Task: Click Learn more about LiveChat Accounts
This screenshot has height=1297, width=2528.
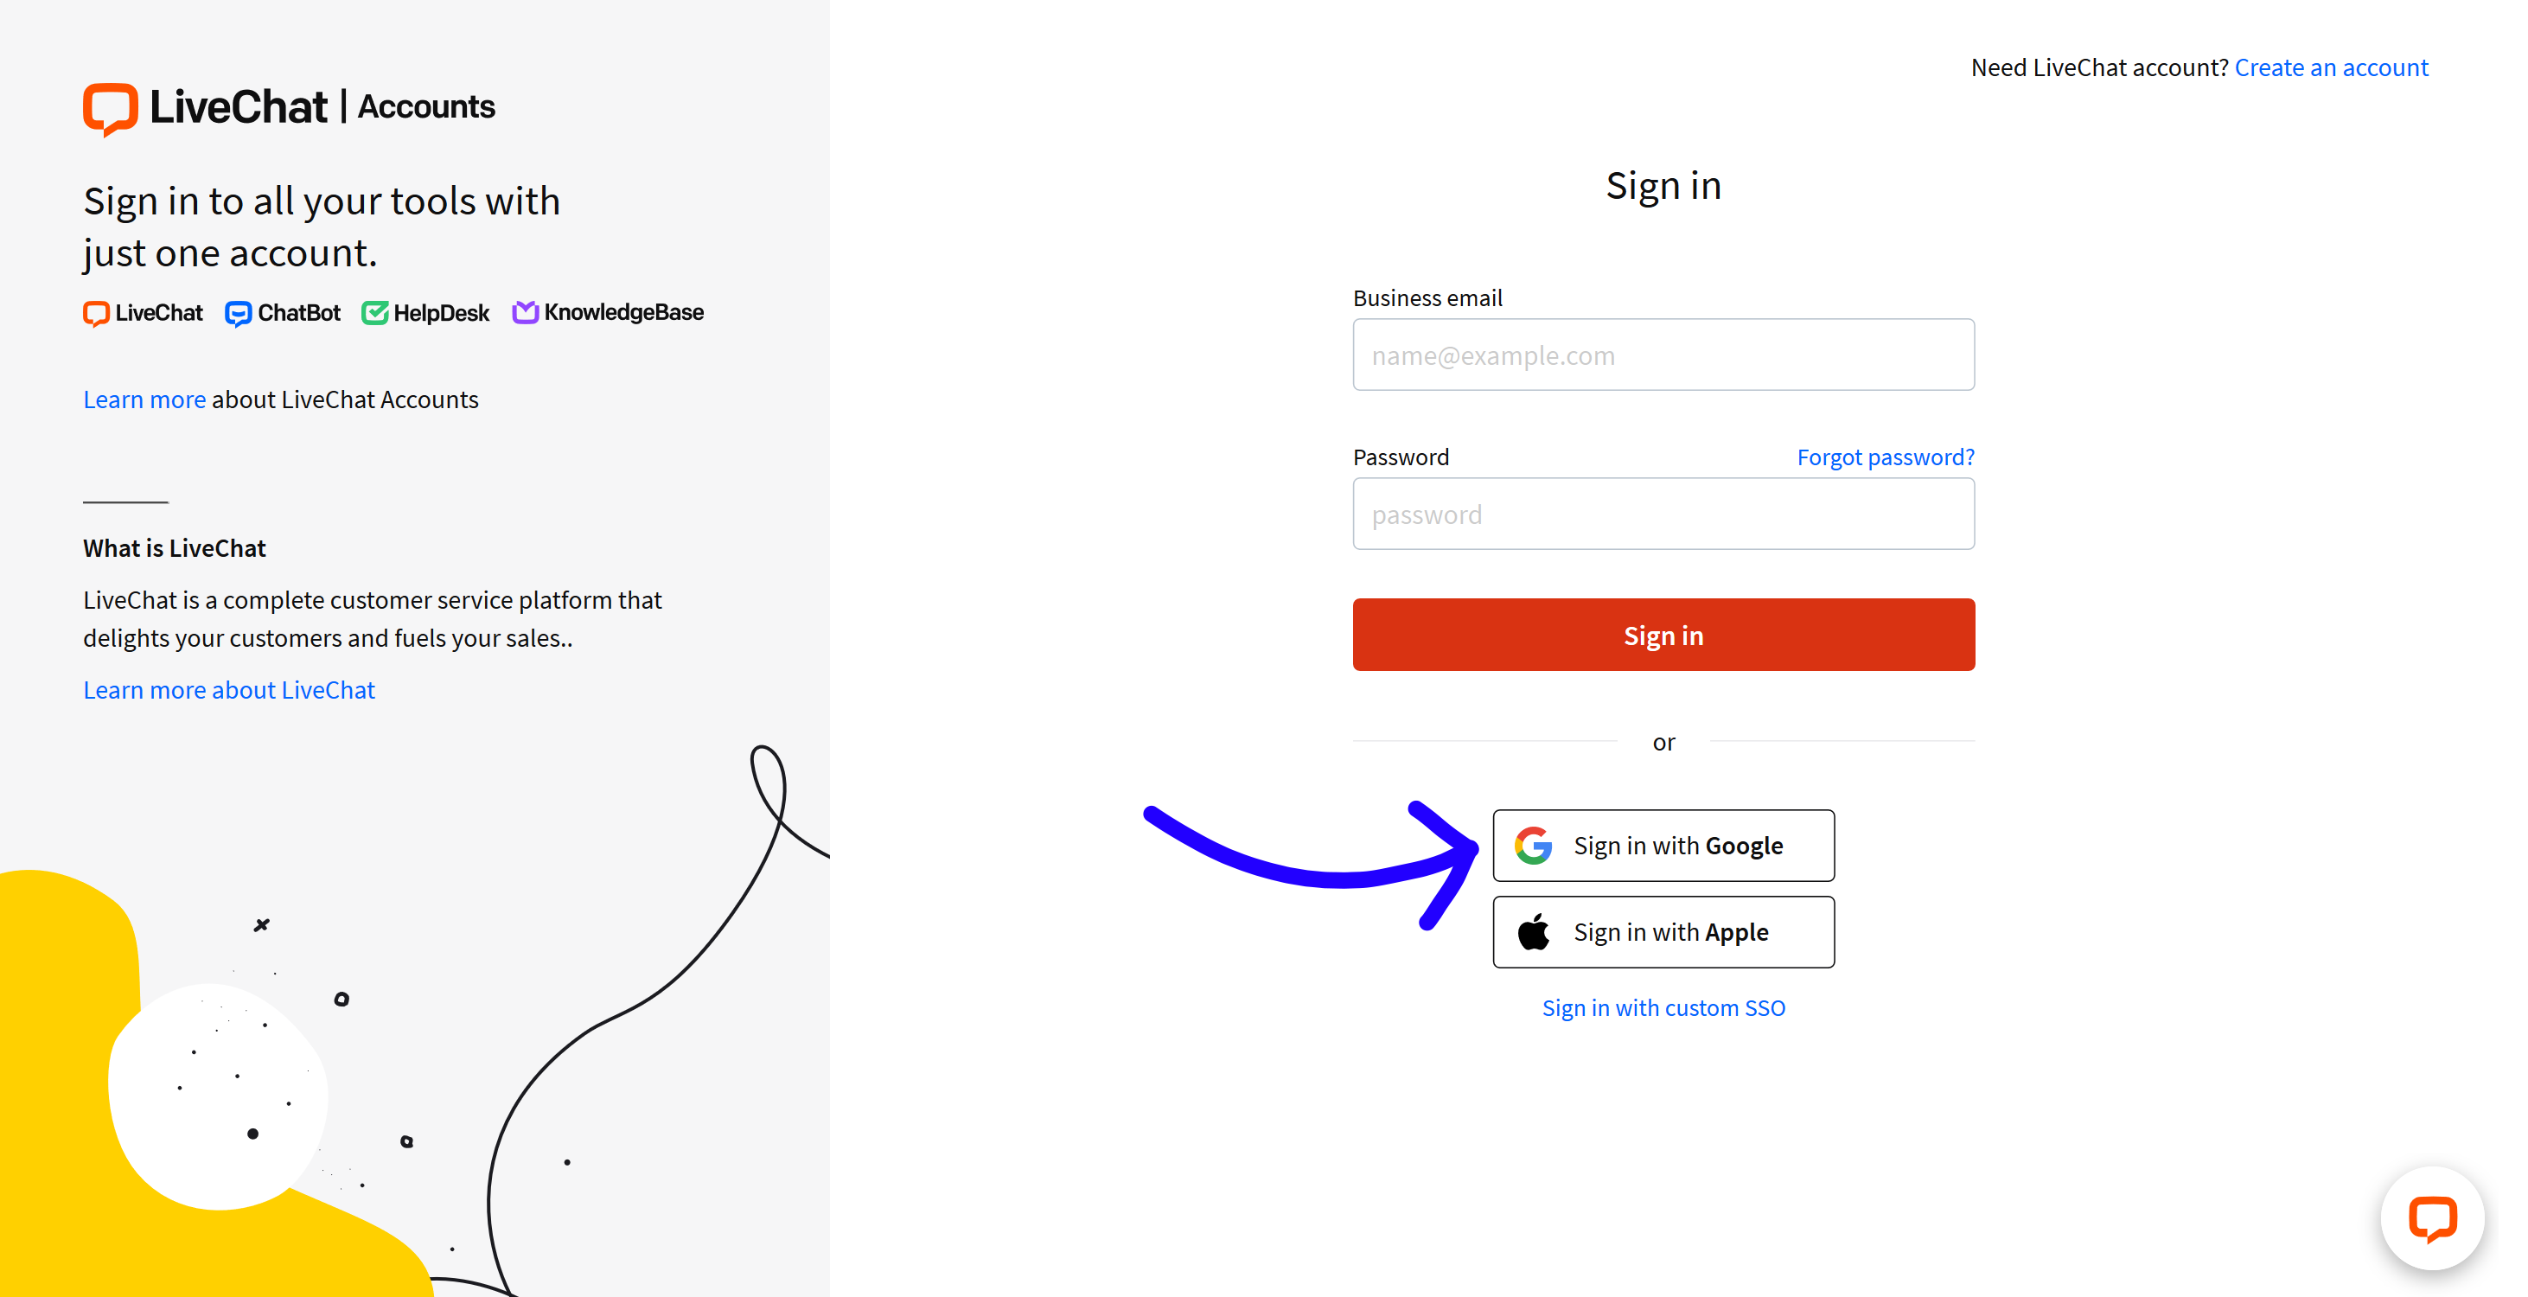Action: [x=144, y=397]
